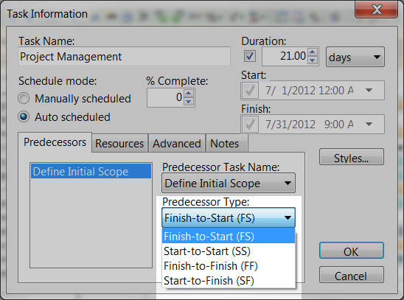Click the Cancel button
404x300 pixels.
point(352,275)
